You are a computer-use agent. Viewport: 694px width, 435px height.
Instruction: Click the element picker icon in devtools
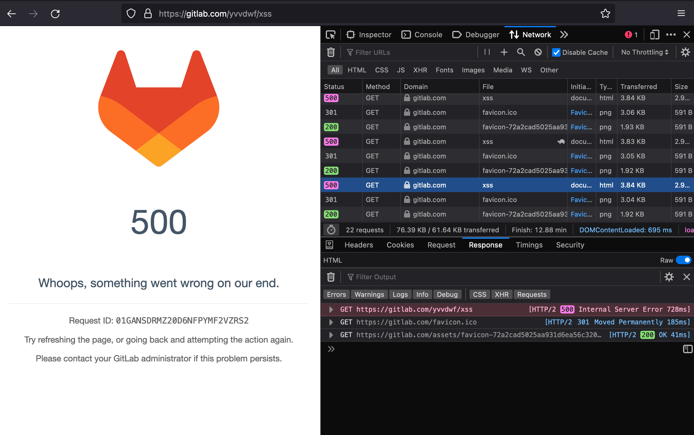point(330,35)
